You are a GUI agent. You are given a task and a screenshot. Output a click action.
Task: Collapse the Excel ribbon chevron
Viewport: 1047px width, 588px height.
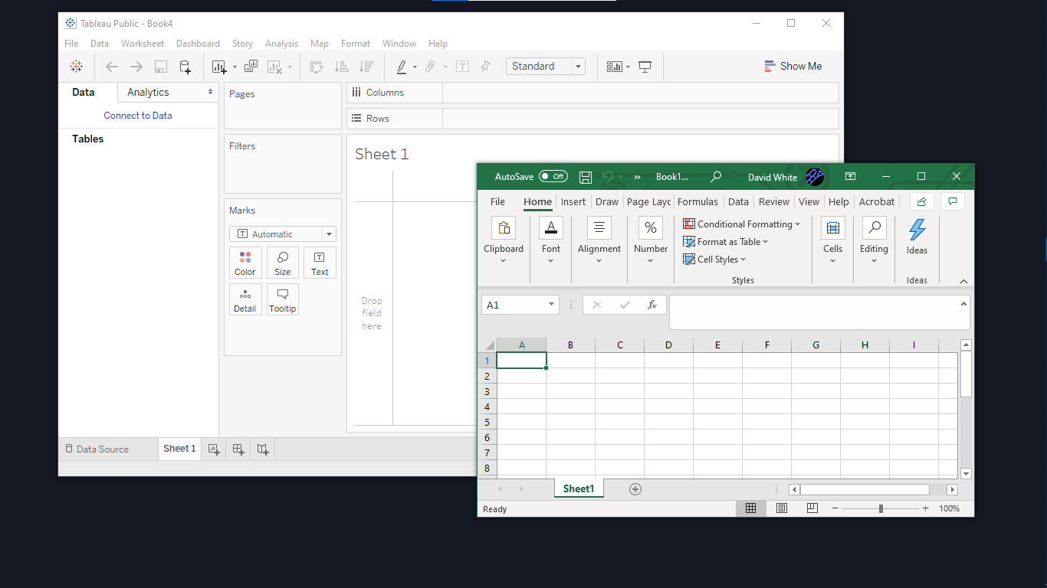pyautogui.click(x=963, y=281)
